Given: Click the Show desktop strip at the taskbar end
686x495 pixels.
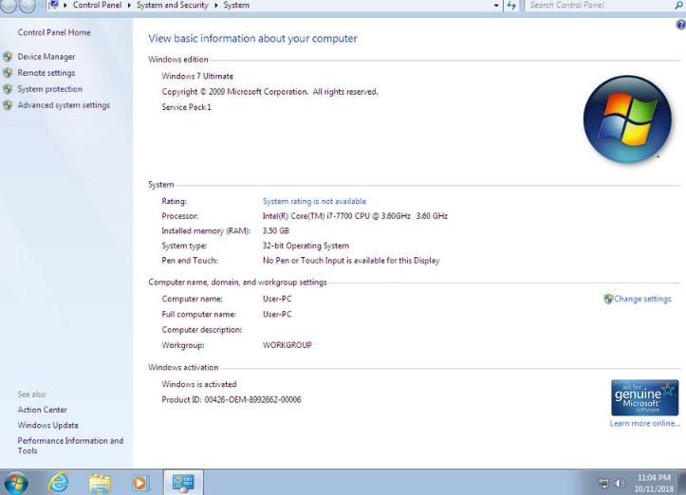Looking at the screenshot, I should [682, 483].
